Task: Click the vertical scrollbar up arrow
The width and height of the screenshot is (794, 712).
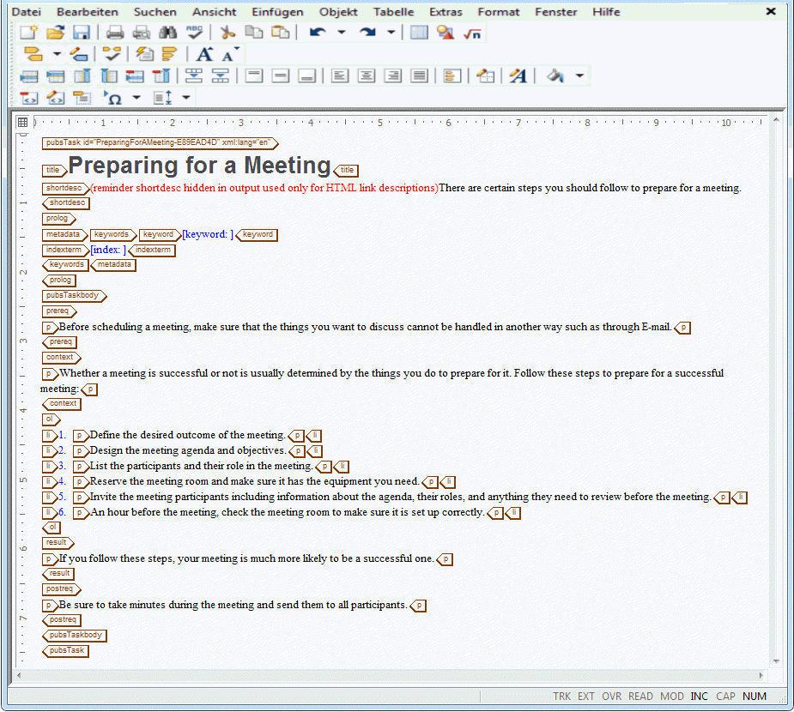Action: [x=776, y=120]
